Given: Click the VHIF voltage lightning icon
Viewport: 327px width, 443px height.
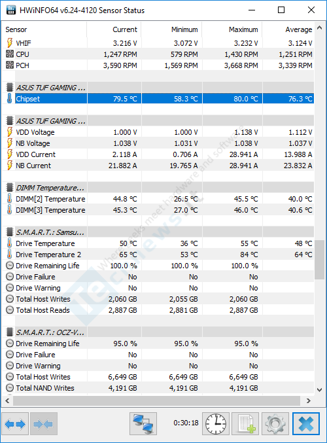Looking at the screenshot, I should [10, 43].
